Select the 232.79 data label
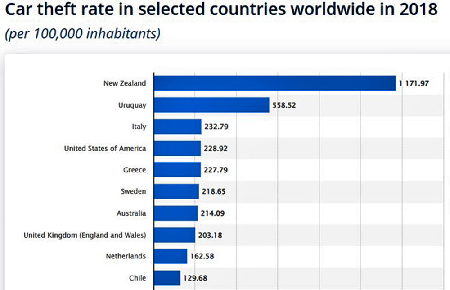This screenshot has width=450, height=290. 216,127
